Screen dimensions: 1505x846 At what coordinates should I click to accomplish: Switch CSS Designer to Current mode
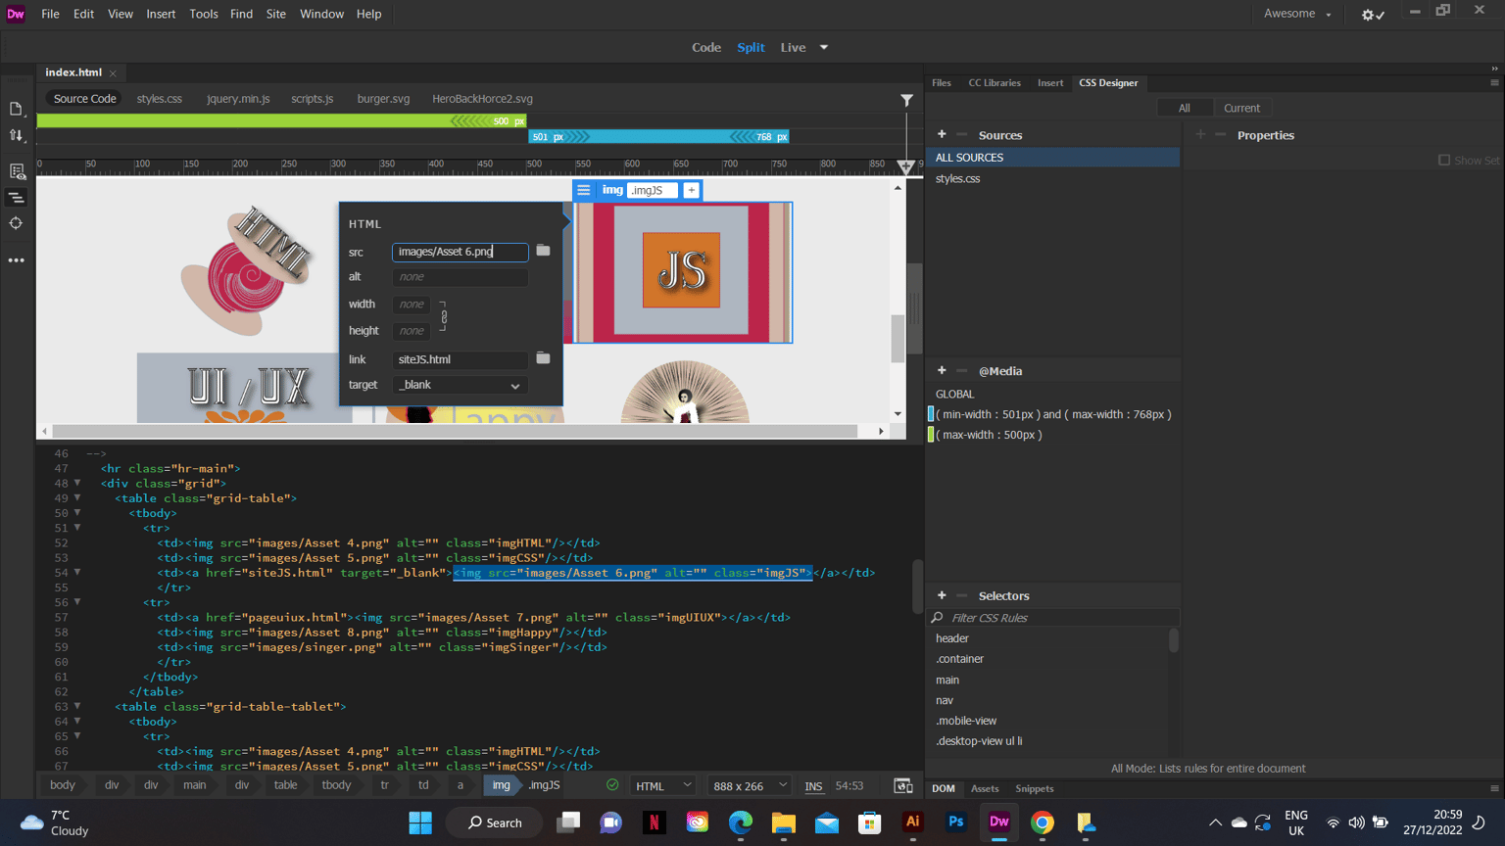(1241, 108)
